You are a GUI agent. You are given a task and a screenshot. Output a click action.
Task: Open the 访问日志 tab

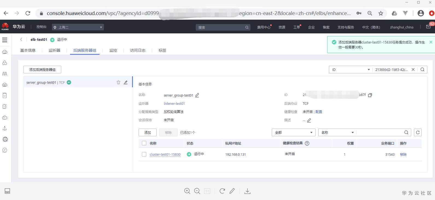[138, 50]
